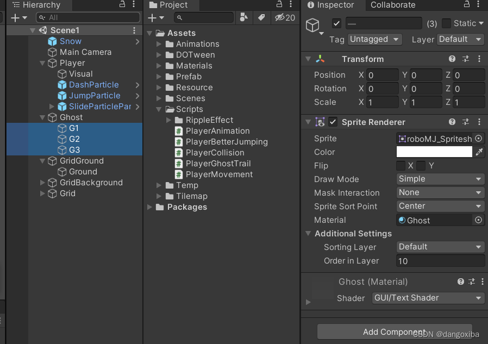Open Ghost Material kebab menu
This screenshot has height=344, width=488.
(483, 282)
